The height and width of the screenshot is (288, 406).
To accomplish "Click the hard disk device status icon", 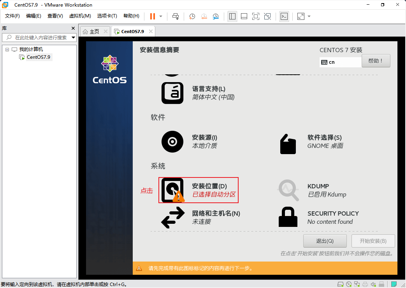I will [x=341, y=284].
